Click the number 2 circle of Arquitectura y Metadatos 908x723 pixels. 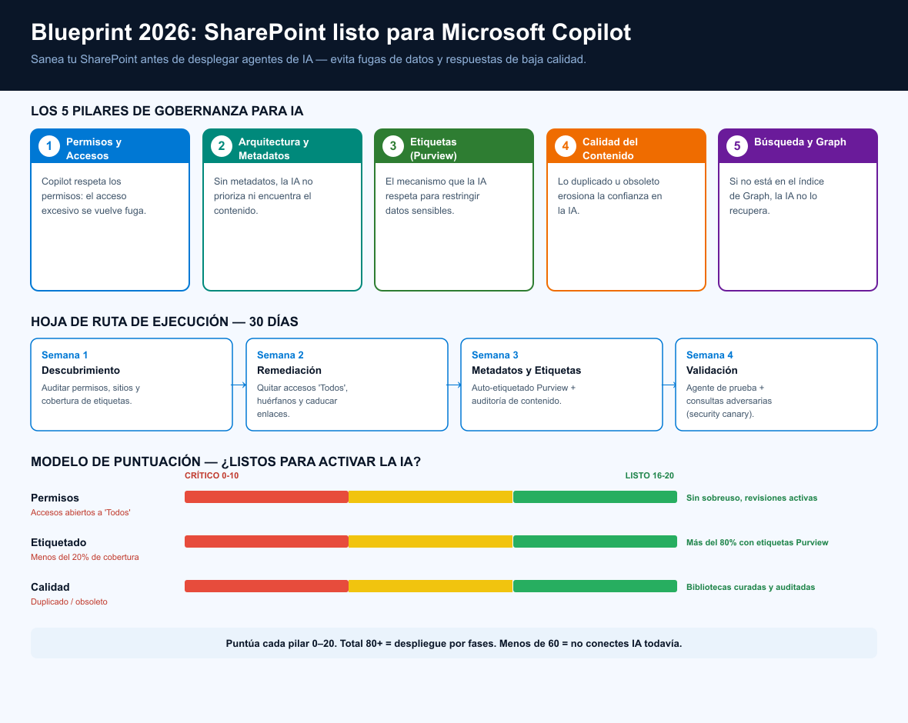[221, 146]
